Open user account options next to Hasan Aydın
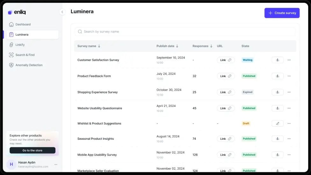Viewport: 311px width, 175px height. tap(56, 164)
